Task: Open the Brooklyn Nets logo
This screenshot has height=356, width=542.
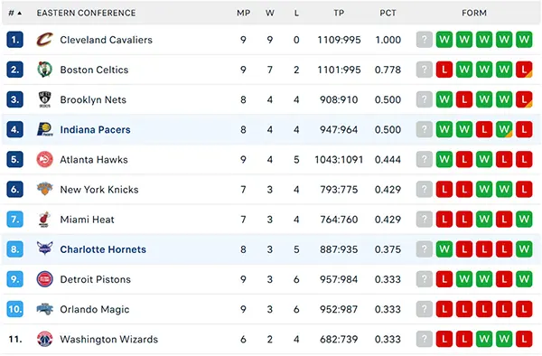Action: click(x=45, y=99)
